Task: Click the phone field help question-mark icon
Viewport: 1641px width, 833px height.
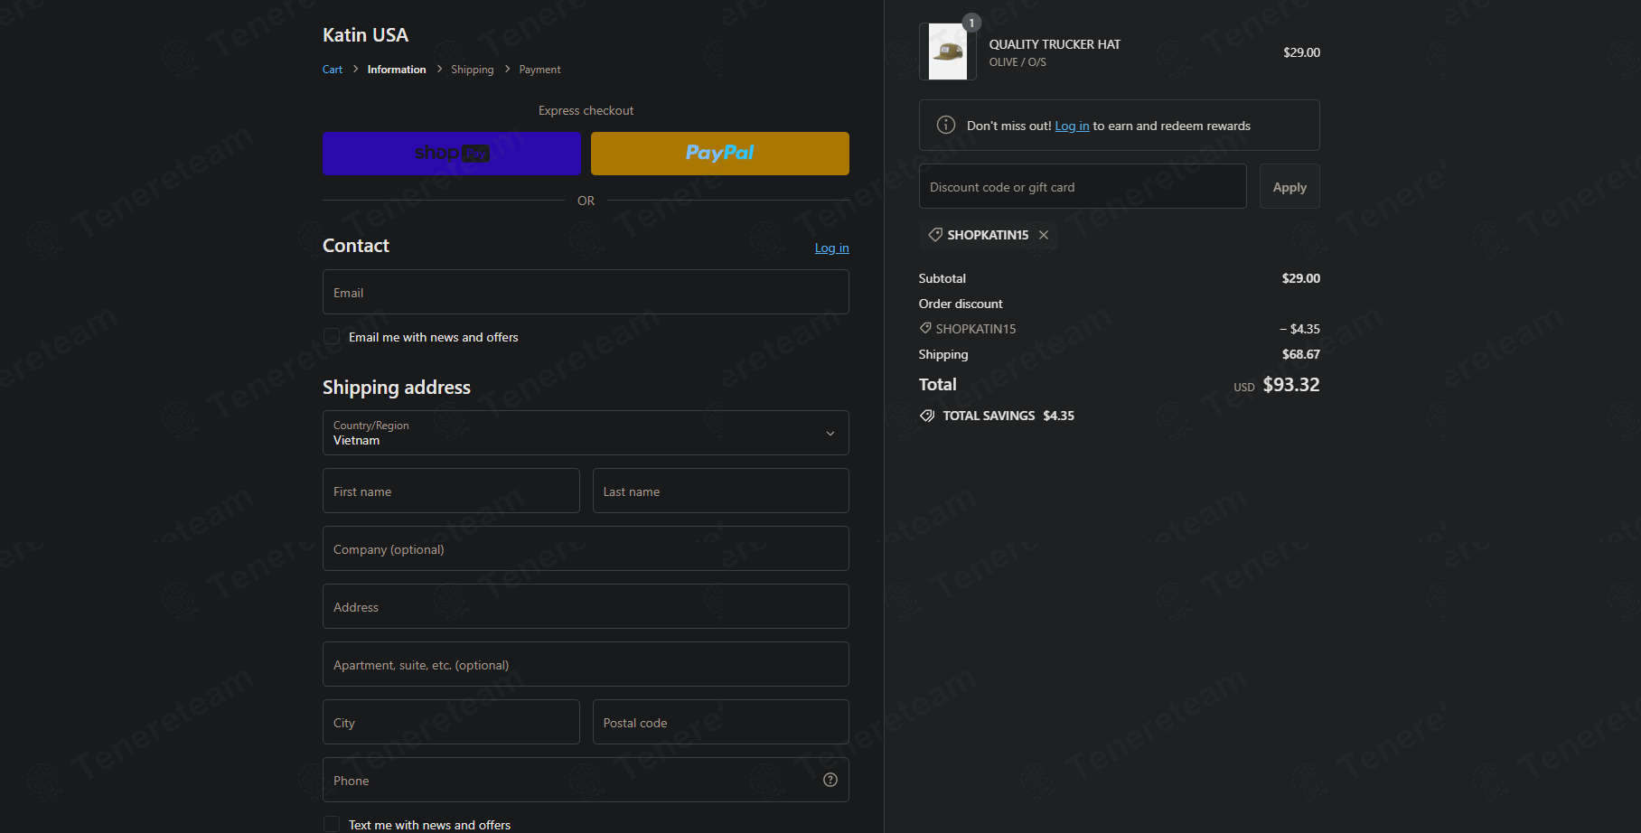Action: (x=830, y=780)
